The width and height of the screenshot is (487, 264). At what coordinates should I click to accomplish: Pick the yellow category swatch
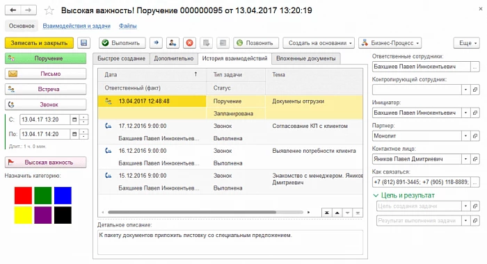[23, 215]
